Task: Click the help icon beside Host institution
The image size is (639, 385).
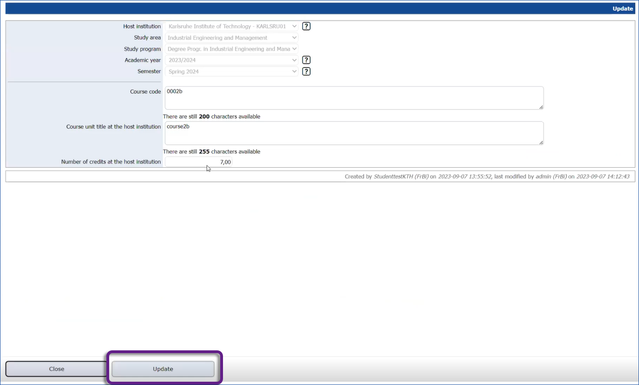Action: pyautogui.click(x=306, y=26)
